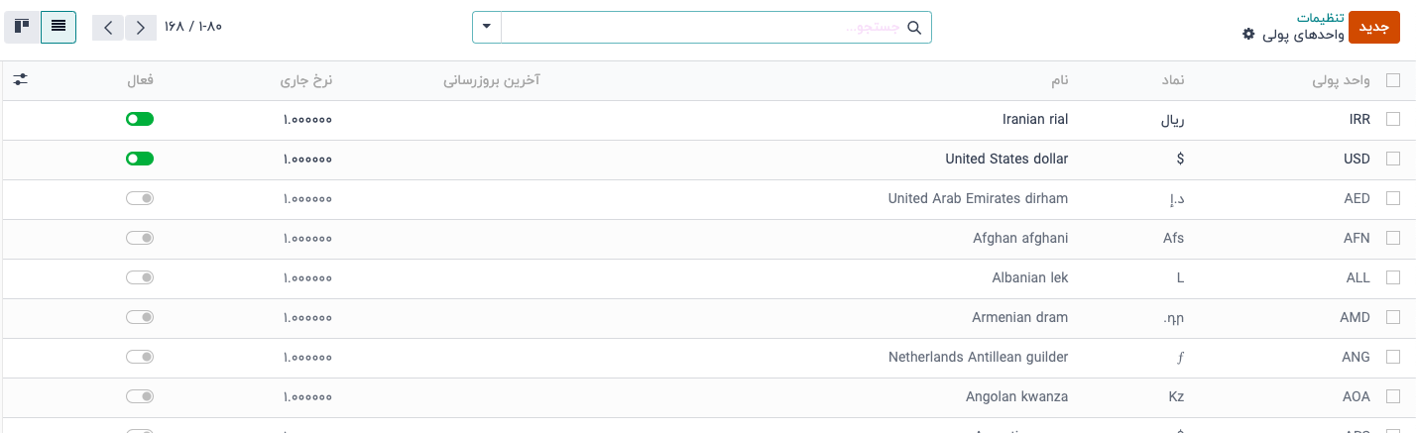Switch to list view
Screen dimensions: 1416x433
(x=59, y=27)
